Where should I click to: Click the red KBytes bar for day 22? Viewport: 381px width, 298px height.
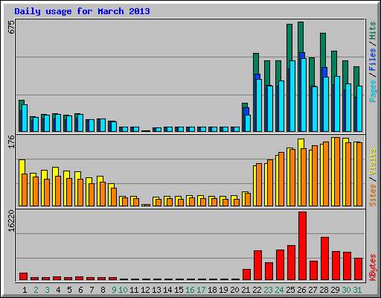pos(257,265)
